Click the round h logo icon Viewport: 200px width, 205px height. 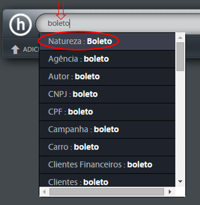pos(20,24)
